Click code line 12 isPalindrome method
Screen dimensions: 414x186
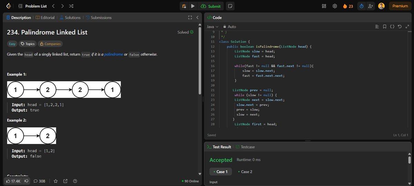pos(269,46)
